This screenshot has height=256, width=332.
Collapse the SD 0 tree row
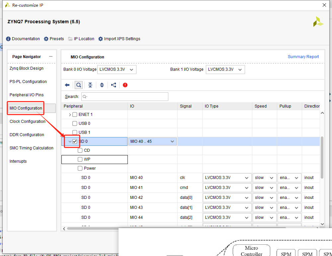70,141
